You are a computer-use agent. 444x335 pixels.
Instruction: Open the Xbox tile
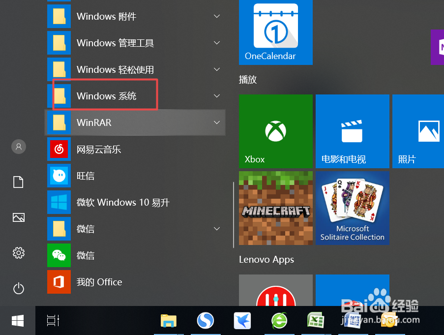[276, 131]
